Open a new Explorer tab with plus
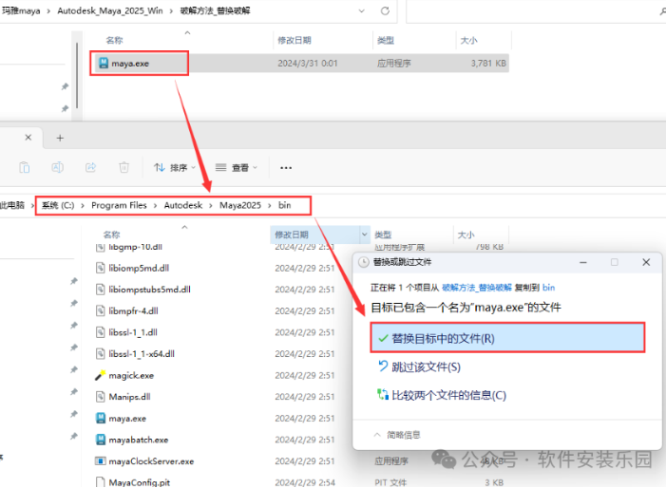Image resolution: width=666 pixels, height=488 pixels. click(x=60, y=138)
